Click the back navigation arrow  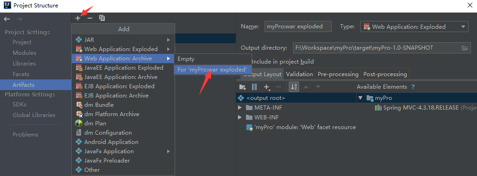7,19
